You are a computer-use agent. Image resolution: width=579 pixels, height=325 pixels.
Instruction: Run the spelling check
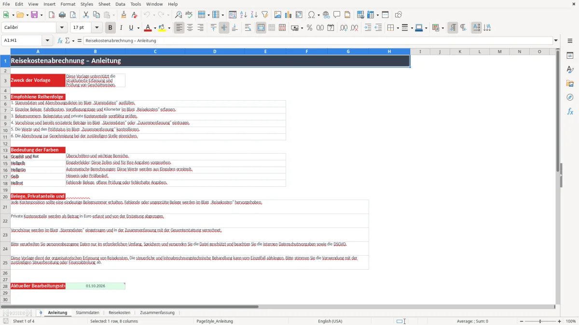point(189,15)
